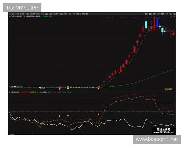The height and width of the screenshot is (147, 184).
Task: Open the 标记 marker dropdown
Action: click(x=171, y=14)
